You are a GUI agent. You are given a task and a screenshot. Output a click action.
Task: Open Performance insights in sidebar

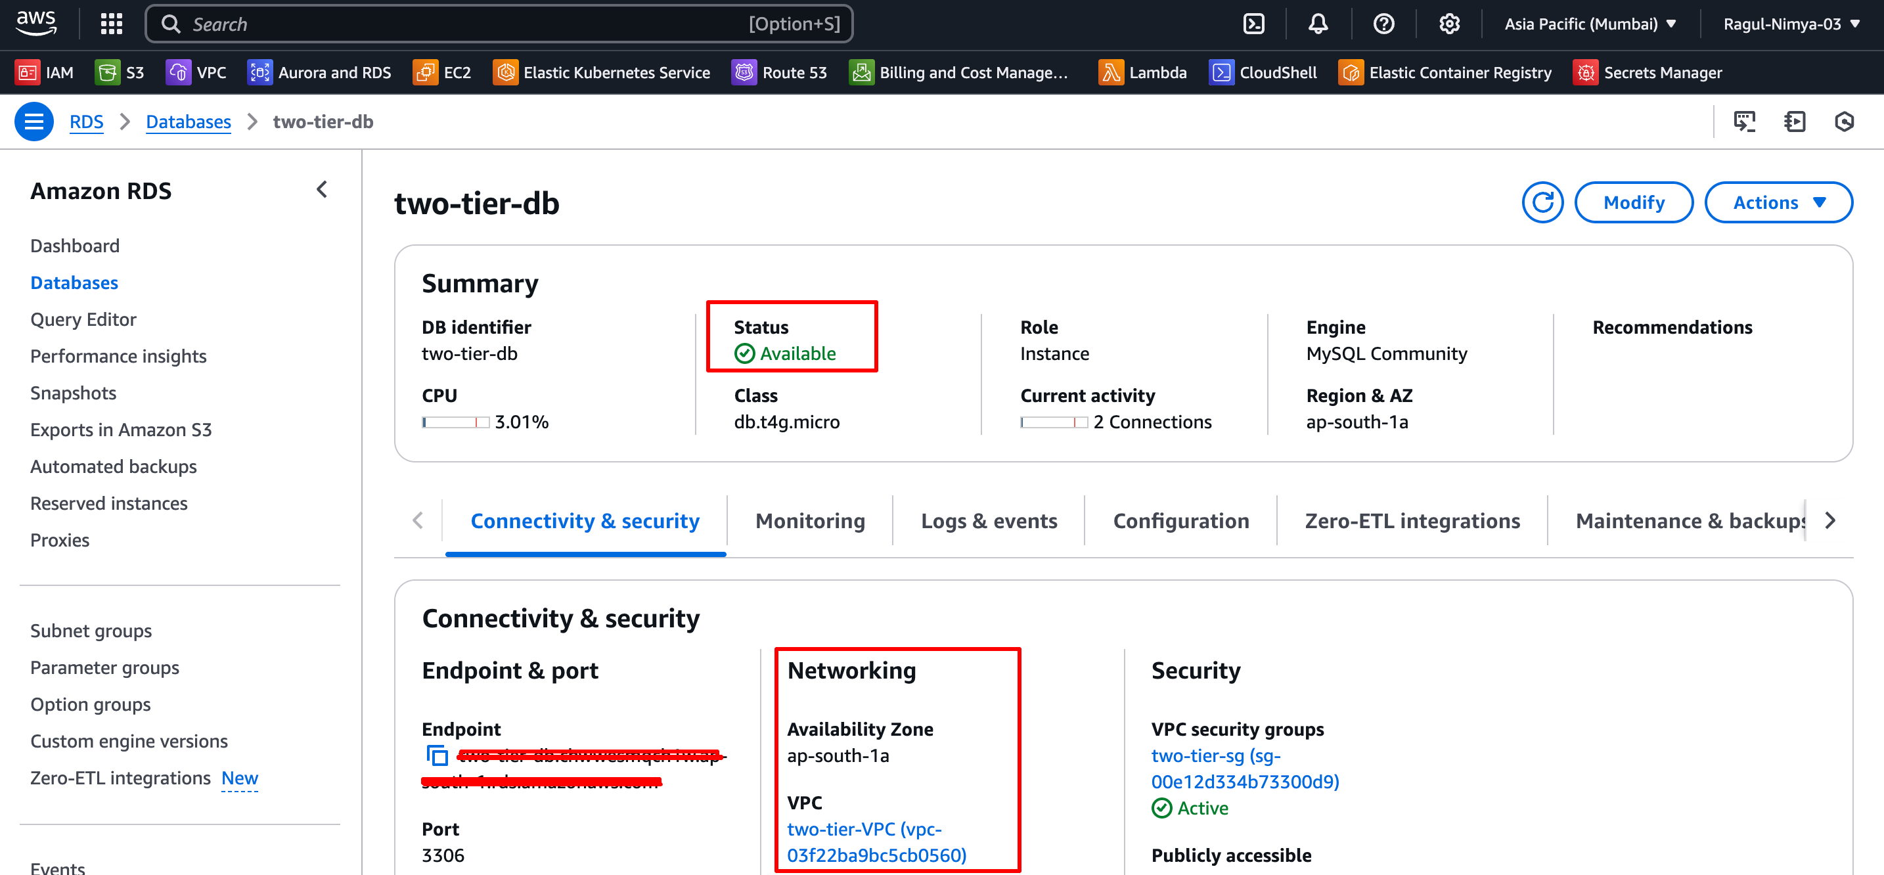(x=118, y=356)
